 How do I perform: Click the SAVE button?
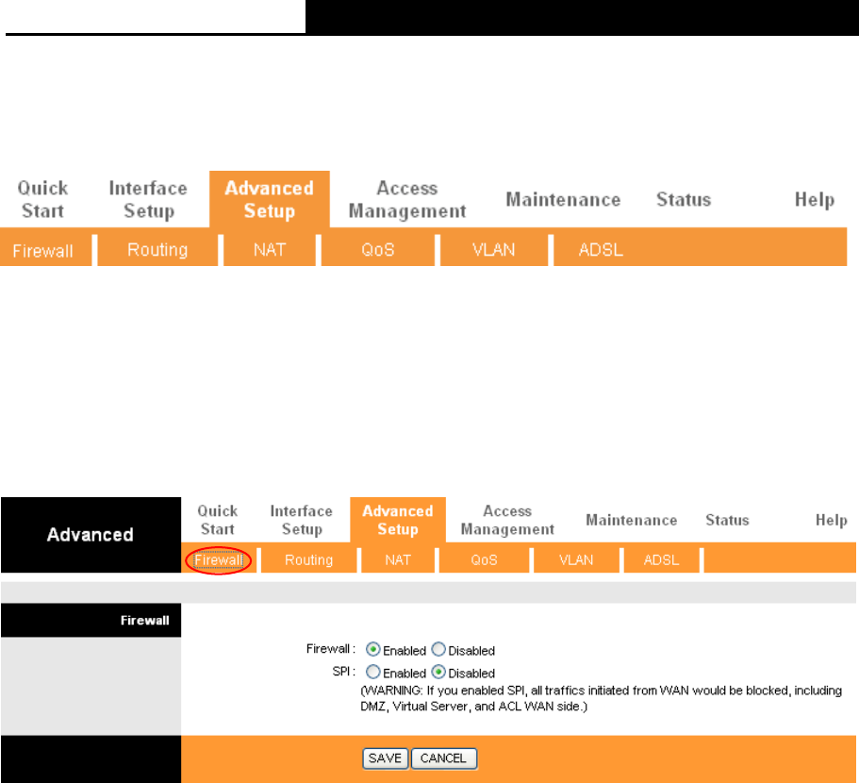385,758
